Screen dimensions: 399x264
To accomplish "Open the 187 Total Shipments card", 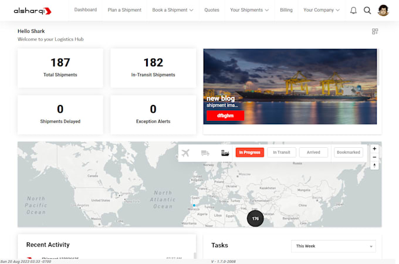I will click(60, 68).
